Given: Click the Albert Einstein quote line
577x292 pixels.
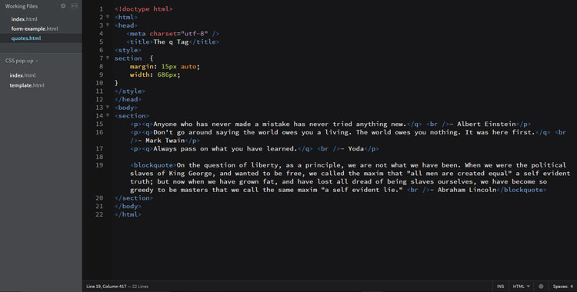Looking at the screenshot, I should [x=331, y=124].
